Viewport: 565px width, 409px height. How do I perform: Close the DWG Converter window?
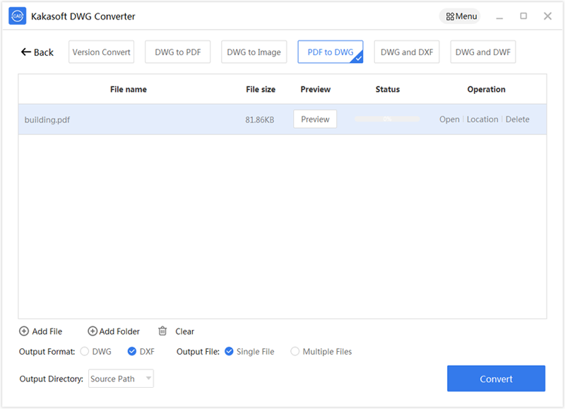pyautogui.click(x=548, y=16)
